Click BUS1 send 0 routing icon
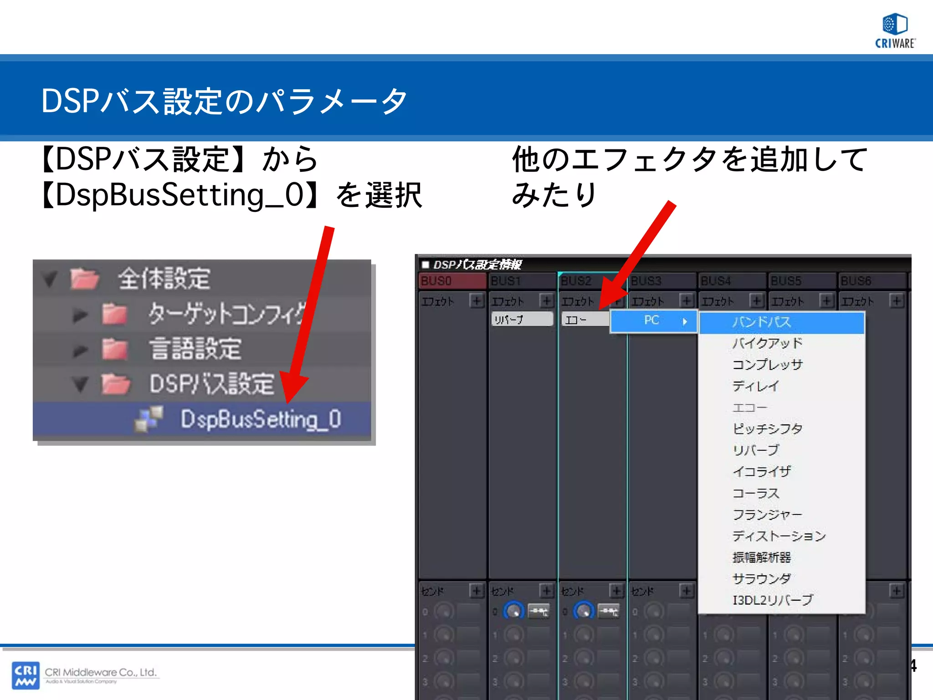Viewport: 933px width, 700px height. tap(538, 611)
